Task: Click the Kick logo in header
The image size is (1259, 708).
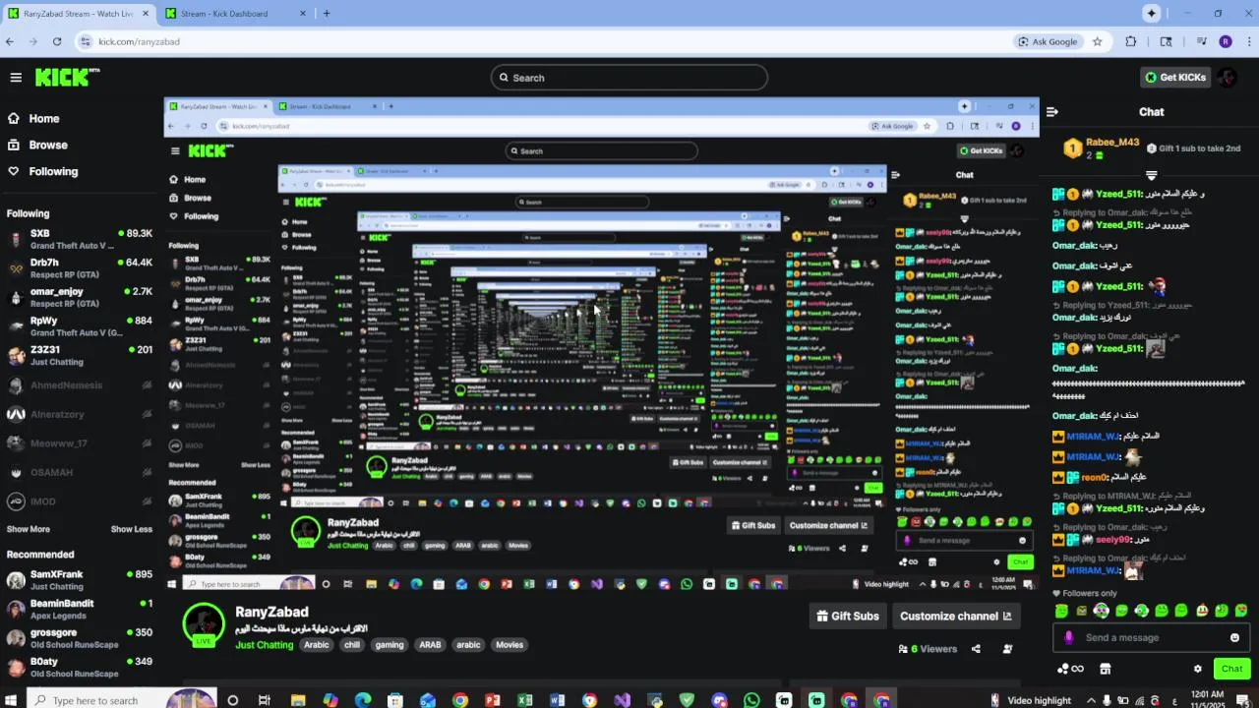Action: 67,77
